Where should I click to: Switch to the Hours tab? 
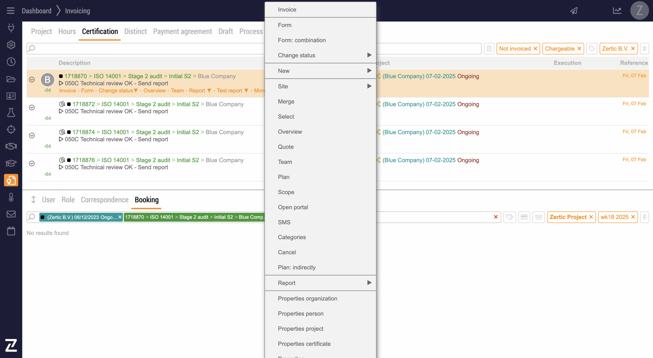pos(67,31)
